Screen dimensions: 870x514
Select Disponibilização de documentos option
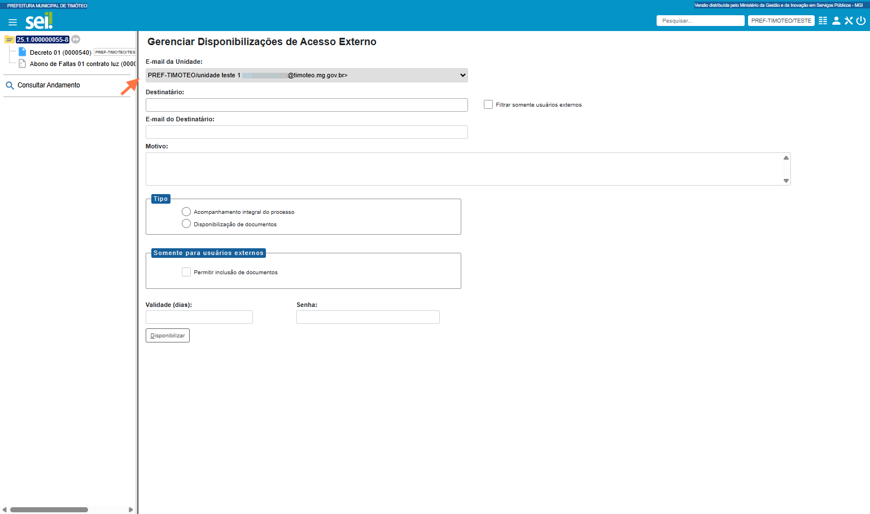[x=186, y=224]
